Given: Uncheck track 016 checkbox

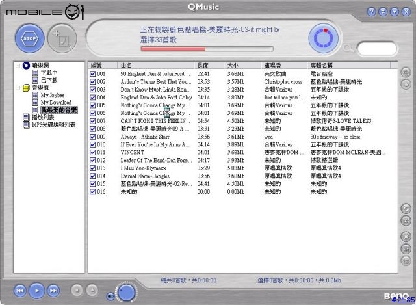Looking at the screenshot, I should 92,192.
